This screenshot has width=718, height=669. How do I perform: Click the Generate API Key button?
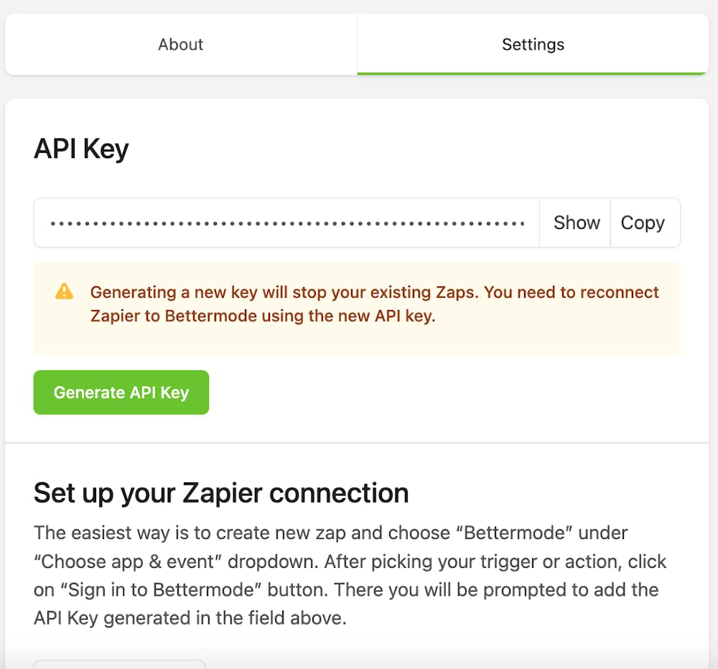(x=121, y=393)
